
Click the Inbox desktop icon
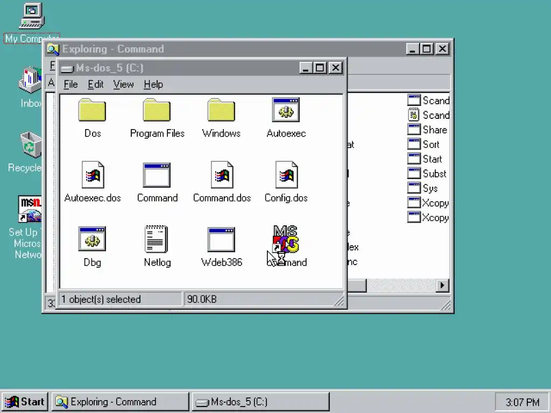[30, 80]
